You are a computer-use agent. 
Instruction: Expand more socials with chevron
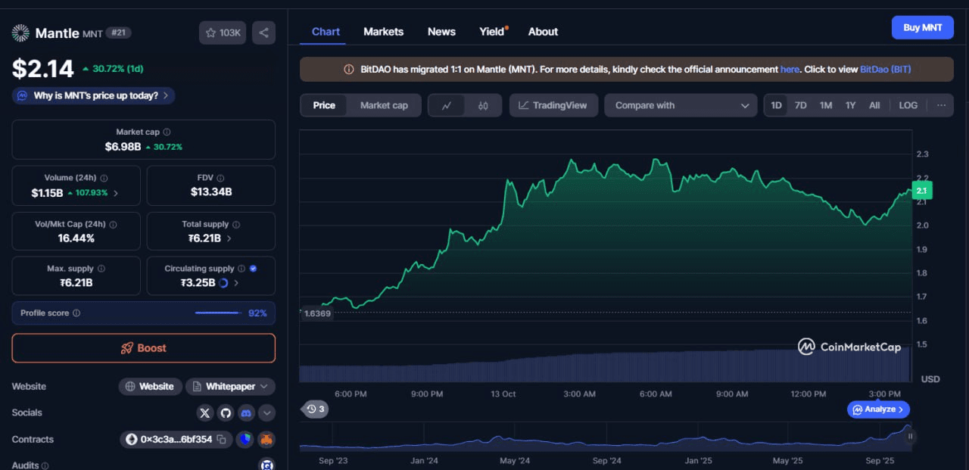click(x=266, y=412)
